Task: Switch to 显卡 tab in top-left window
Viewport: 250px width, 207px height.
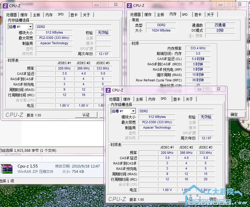Action: 74,15
